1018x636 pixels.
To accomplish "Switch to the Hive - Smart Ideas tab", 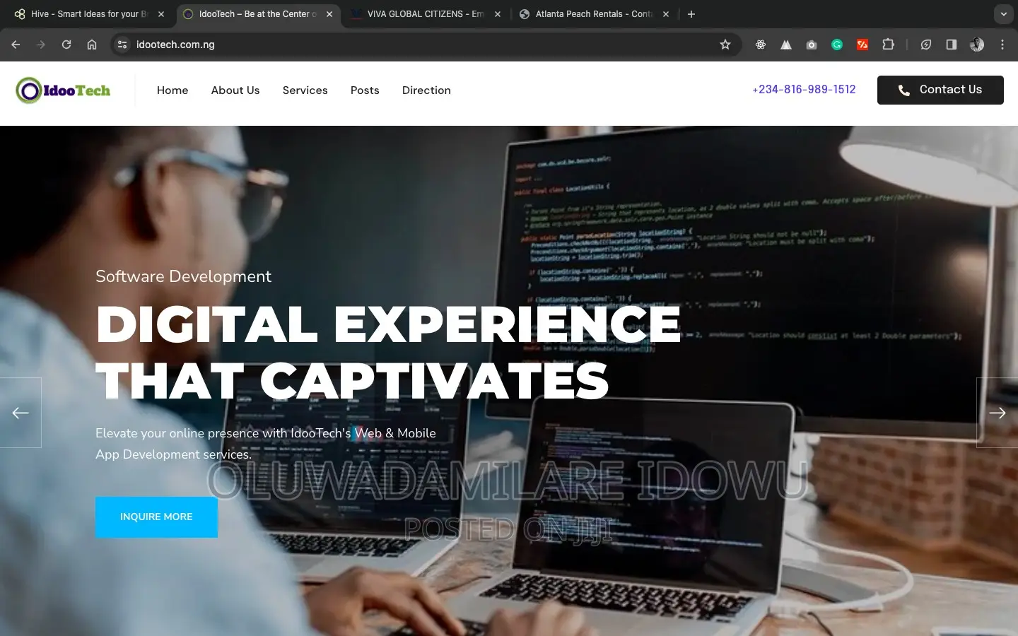I will click(x=88, y=14).
